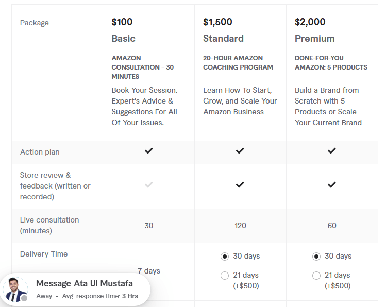Screen dimensions: 386x307
Task: Click the away status dot on the avatar
Action: pyautogui.click(x=24, y=298)
